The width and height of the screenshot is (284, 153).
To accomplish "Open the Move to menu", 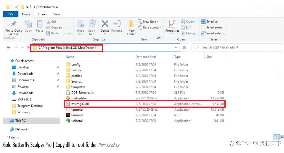I will pyautogui.click(x=80, y=28).
